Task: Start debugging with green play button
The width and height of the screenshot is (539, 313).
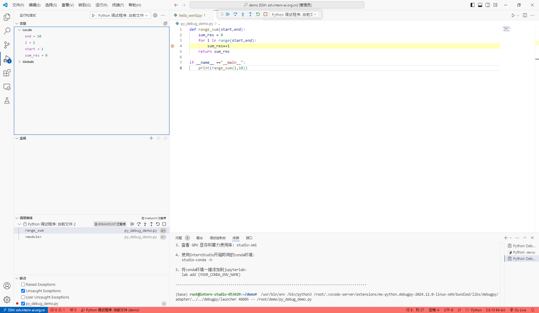Action: pos(93,15)
